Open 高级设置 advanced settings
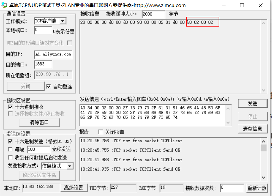The image size is (272, 196). [74, 187]
